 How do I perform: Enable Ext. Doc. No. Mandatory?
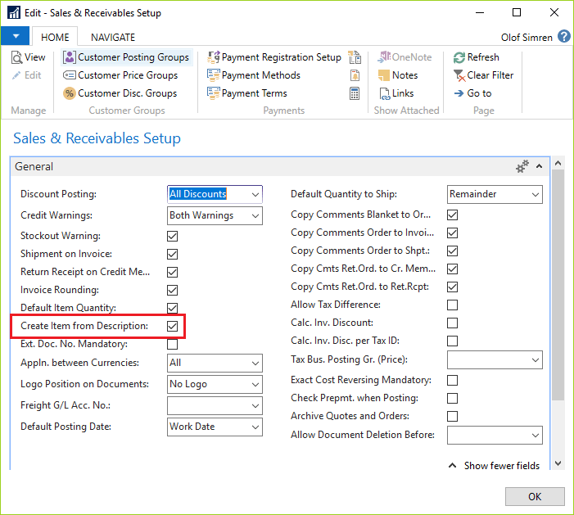coord(173,344)
